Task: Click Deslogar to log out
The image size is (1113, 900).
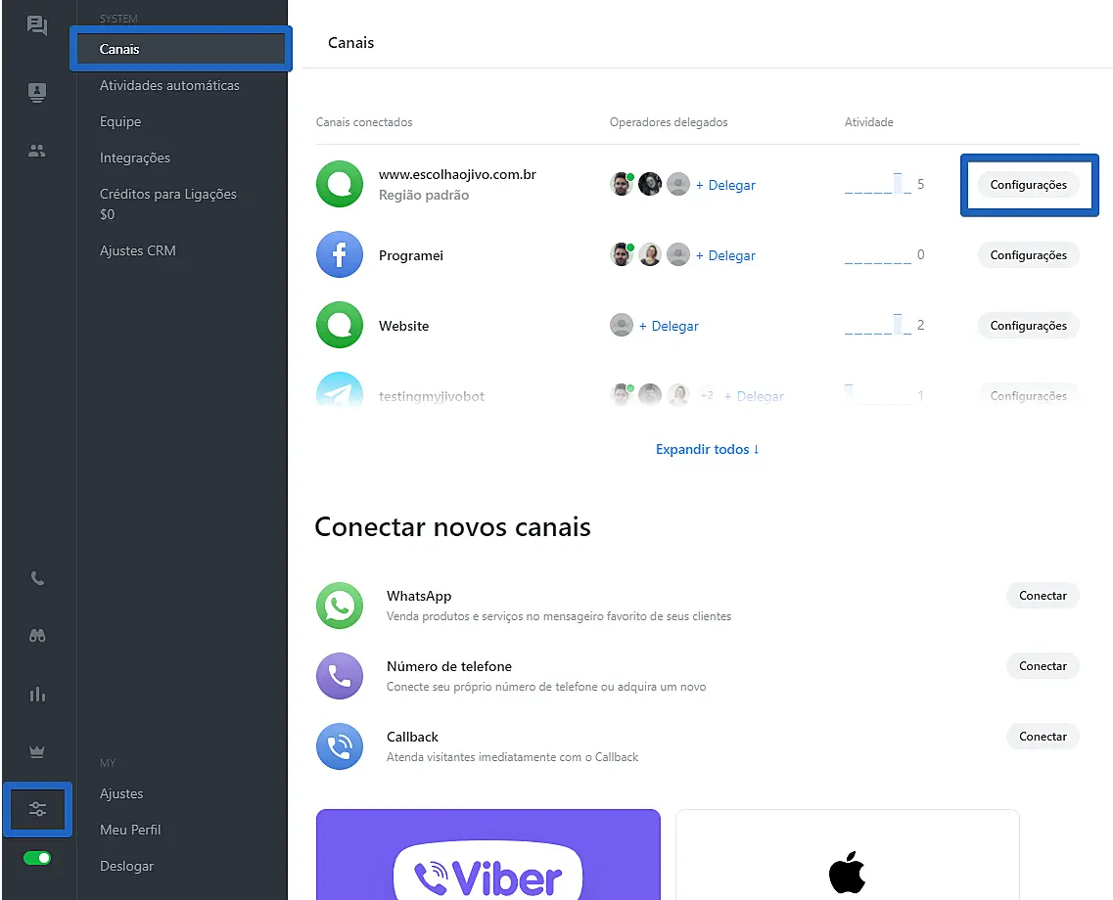Action: click(126, 866)
